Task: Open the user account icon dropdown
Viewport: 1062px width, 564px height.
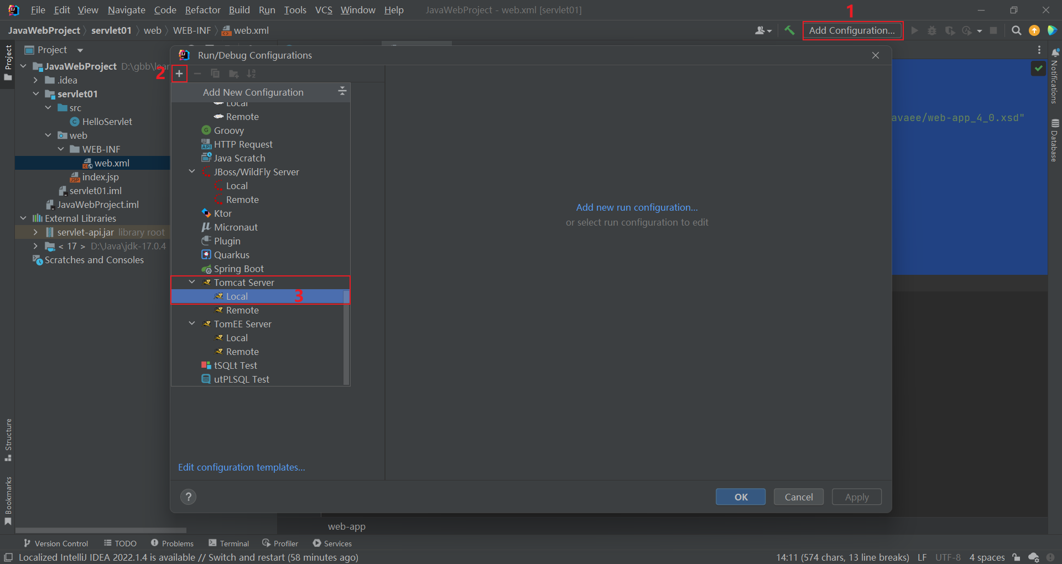Action: pyautogui.click(x=763, y=30)
